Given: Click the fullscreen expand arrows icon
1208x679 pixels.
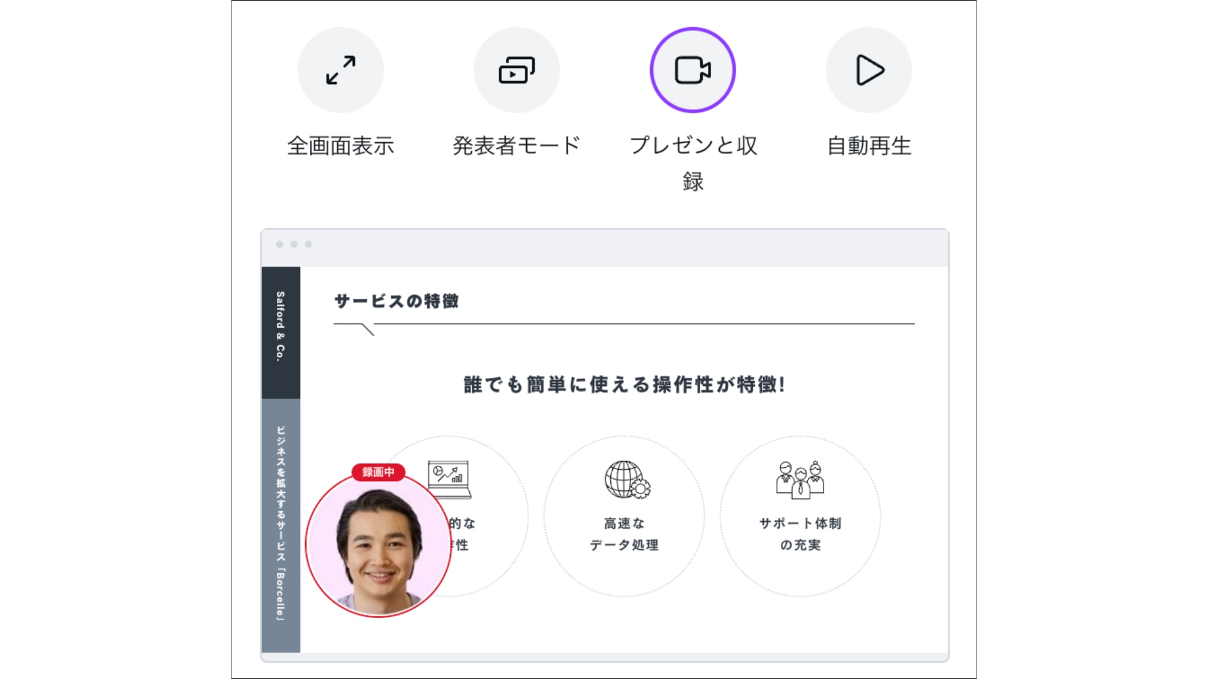Looking at the screenshot, I should point(340,70).
